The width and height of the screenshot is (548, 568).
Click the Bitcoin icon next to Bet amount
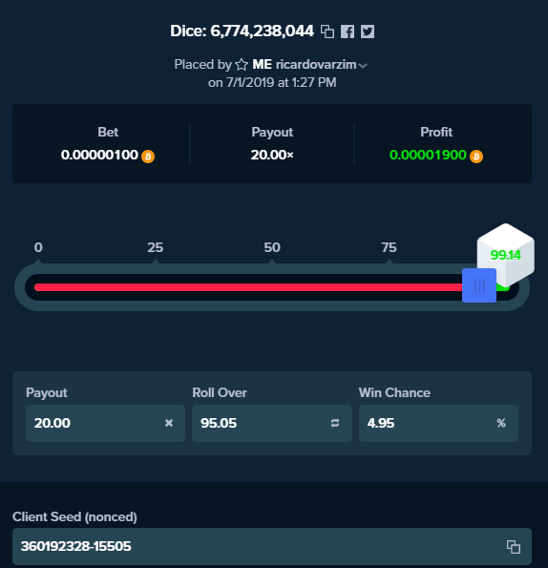point(148,157)
